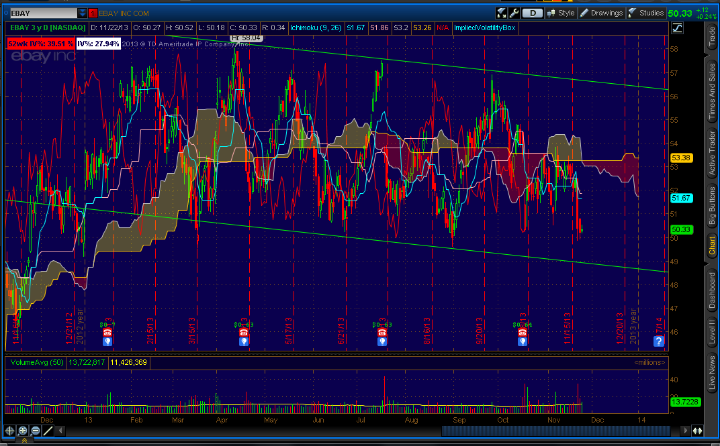Image resolution: width=720 pixels, height=446 pixels.
Task: Click the EBAY 3 y D [NASDAQ] header
Action: pyautogui.click(x=48, y=27)
